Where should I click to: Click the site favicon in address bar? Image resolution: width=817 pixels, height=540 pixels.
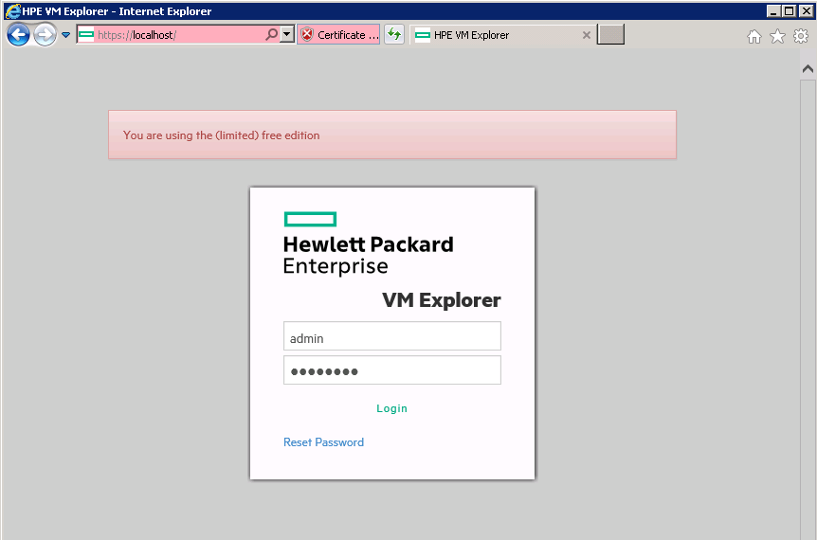point(86,35)
